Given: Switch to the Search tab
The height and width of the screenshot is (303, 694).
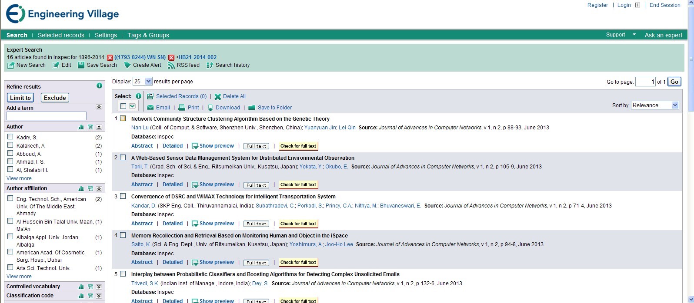Looking at the screenshot, I should [17, 35].
